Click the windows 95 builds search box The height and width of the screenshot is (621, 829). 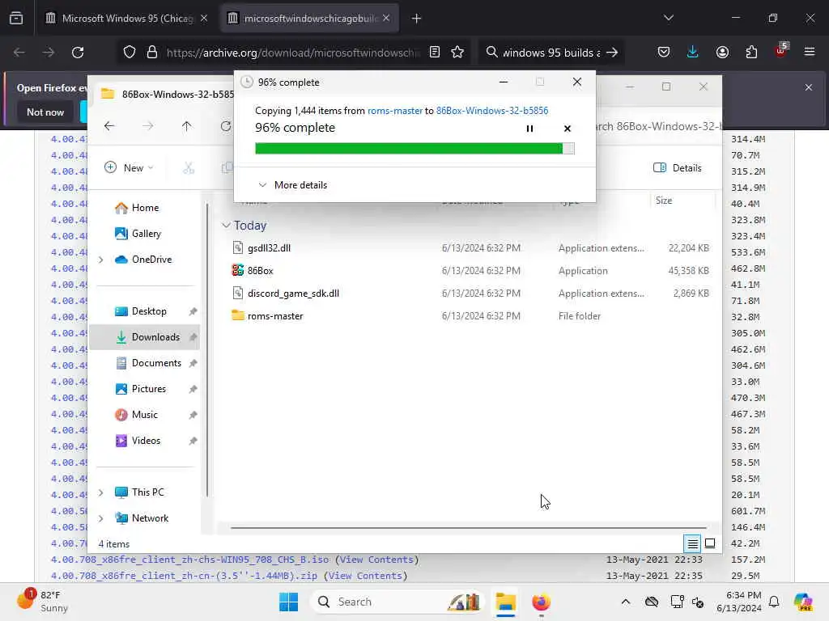tap(551, 53)
